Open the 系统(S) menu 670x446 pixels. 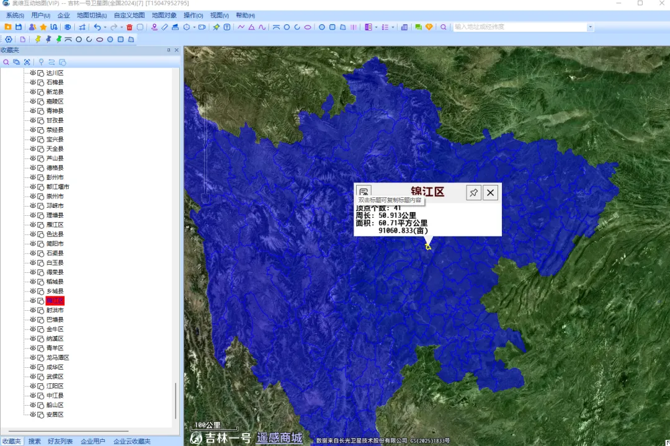(15, 16)
